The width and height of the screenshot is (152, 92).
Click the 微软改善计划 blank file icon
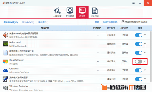pos(5,53)
